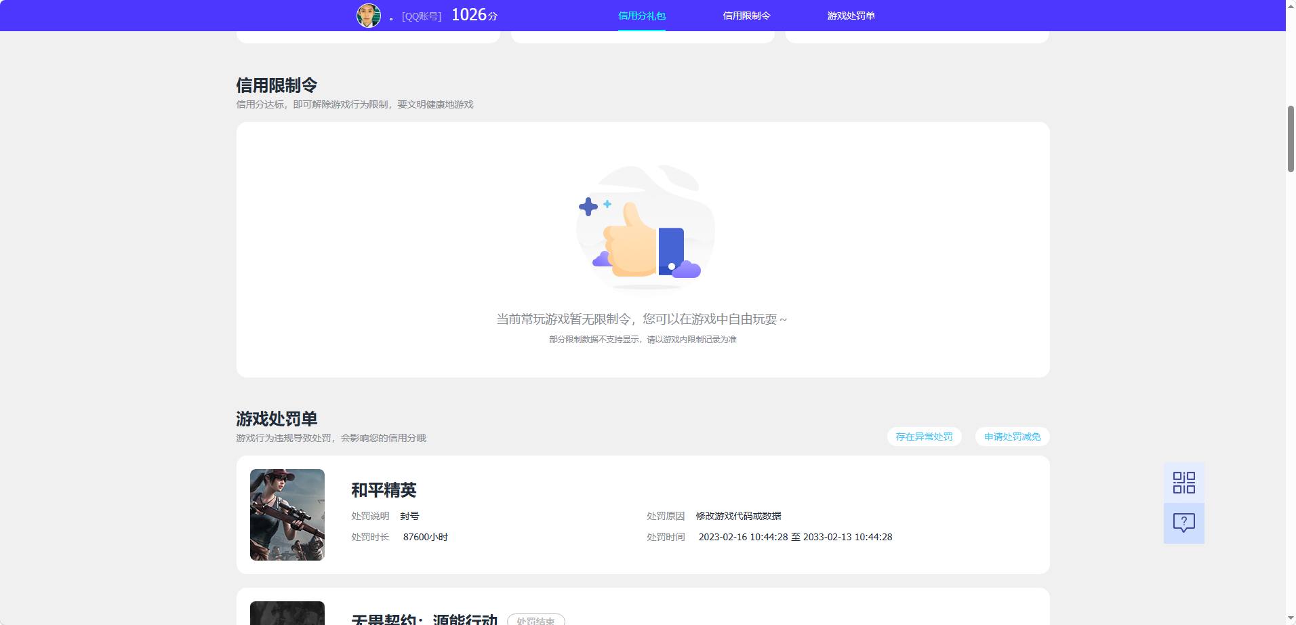Open the user avatar in header
1296x625 pixels.
pos(369,15)
